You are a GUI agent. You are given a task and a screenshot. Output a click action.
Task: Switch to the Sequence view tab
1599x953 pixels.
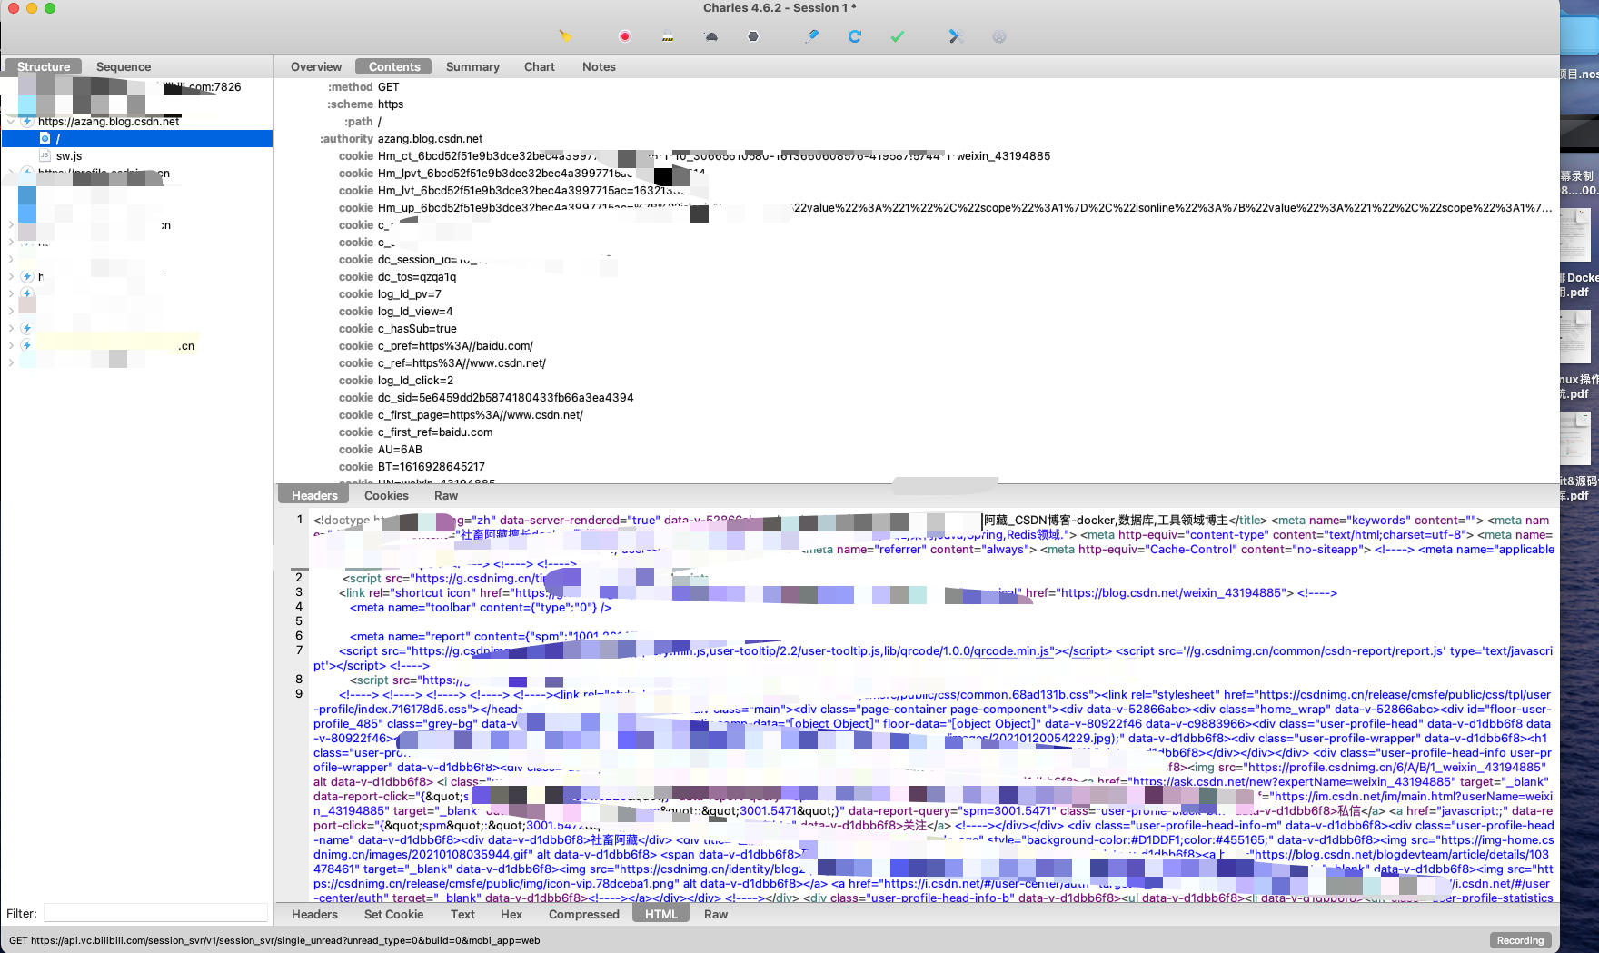point(124,66)
